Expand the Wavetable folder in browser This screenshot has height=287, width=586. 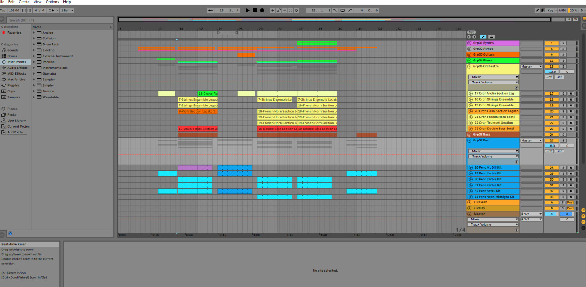pyautogui.click(x=34, y=97)
